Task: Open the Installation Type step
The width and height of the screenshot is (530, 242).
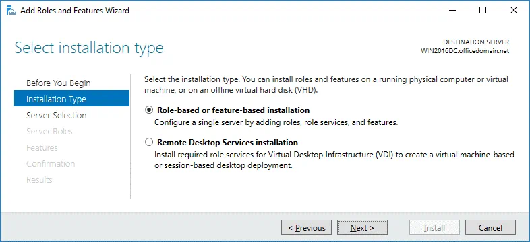Action: point(71,99)
